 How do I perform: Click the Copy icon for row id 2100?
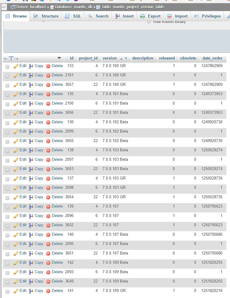(x=31, y=104)
